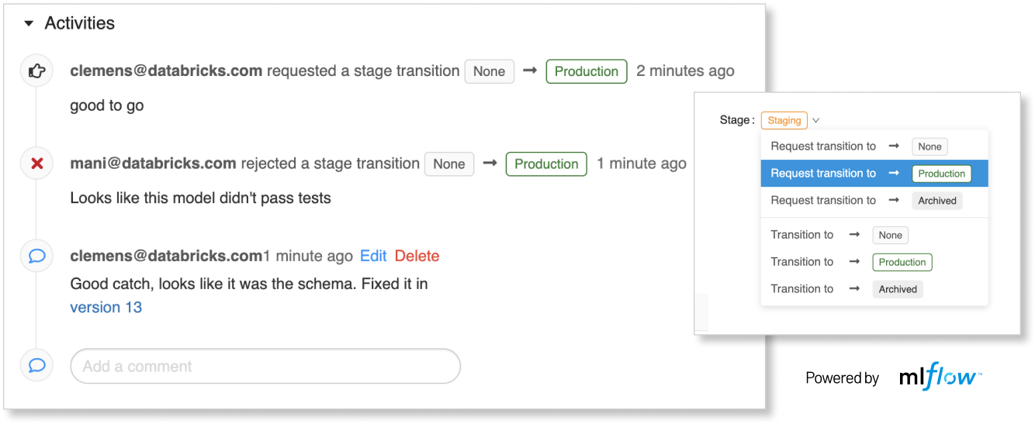Collapse the Activities section triangle
This screenshot has width=1035, height=424.
(x=29, y=24)
